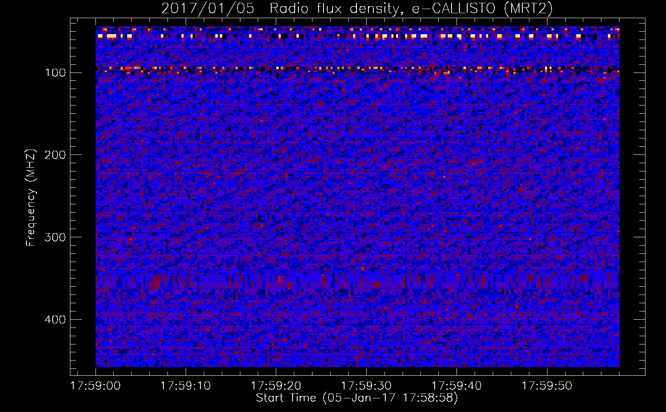Click the 'Frequency (MHZ)' axis label

[31, 197]
